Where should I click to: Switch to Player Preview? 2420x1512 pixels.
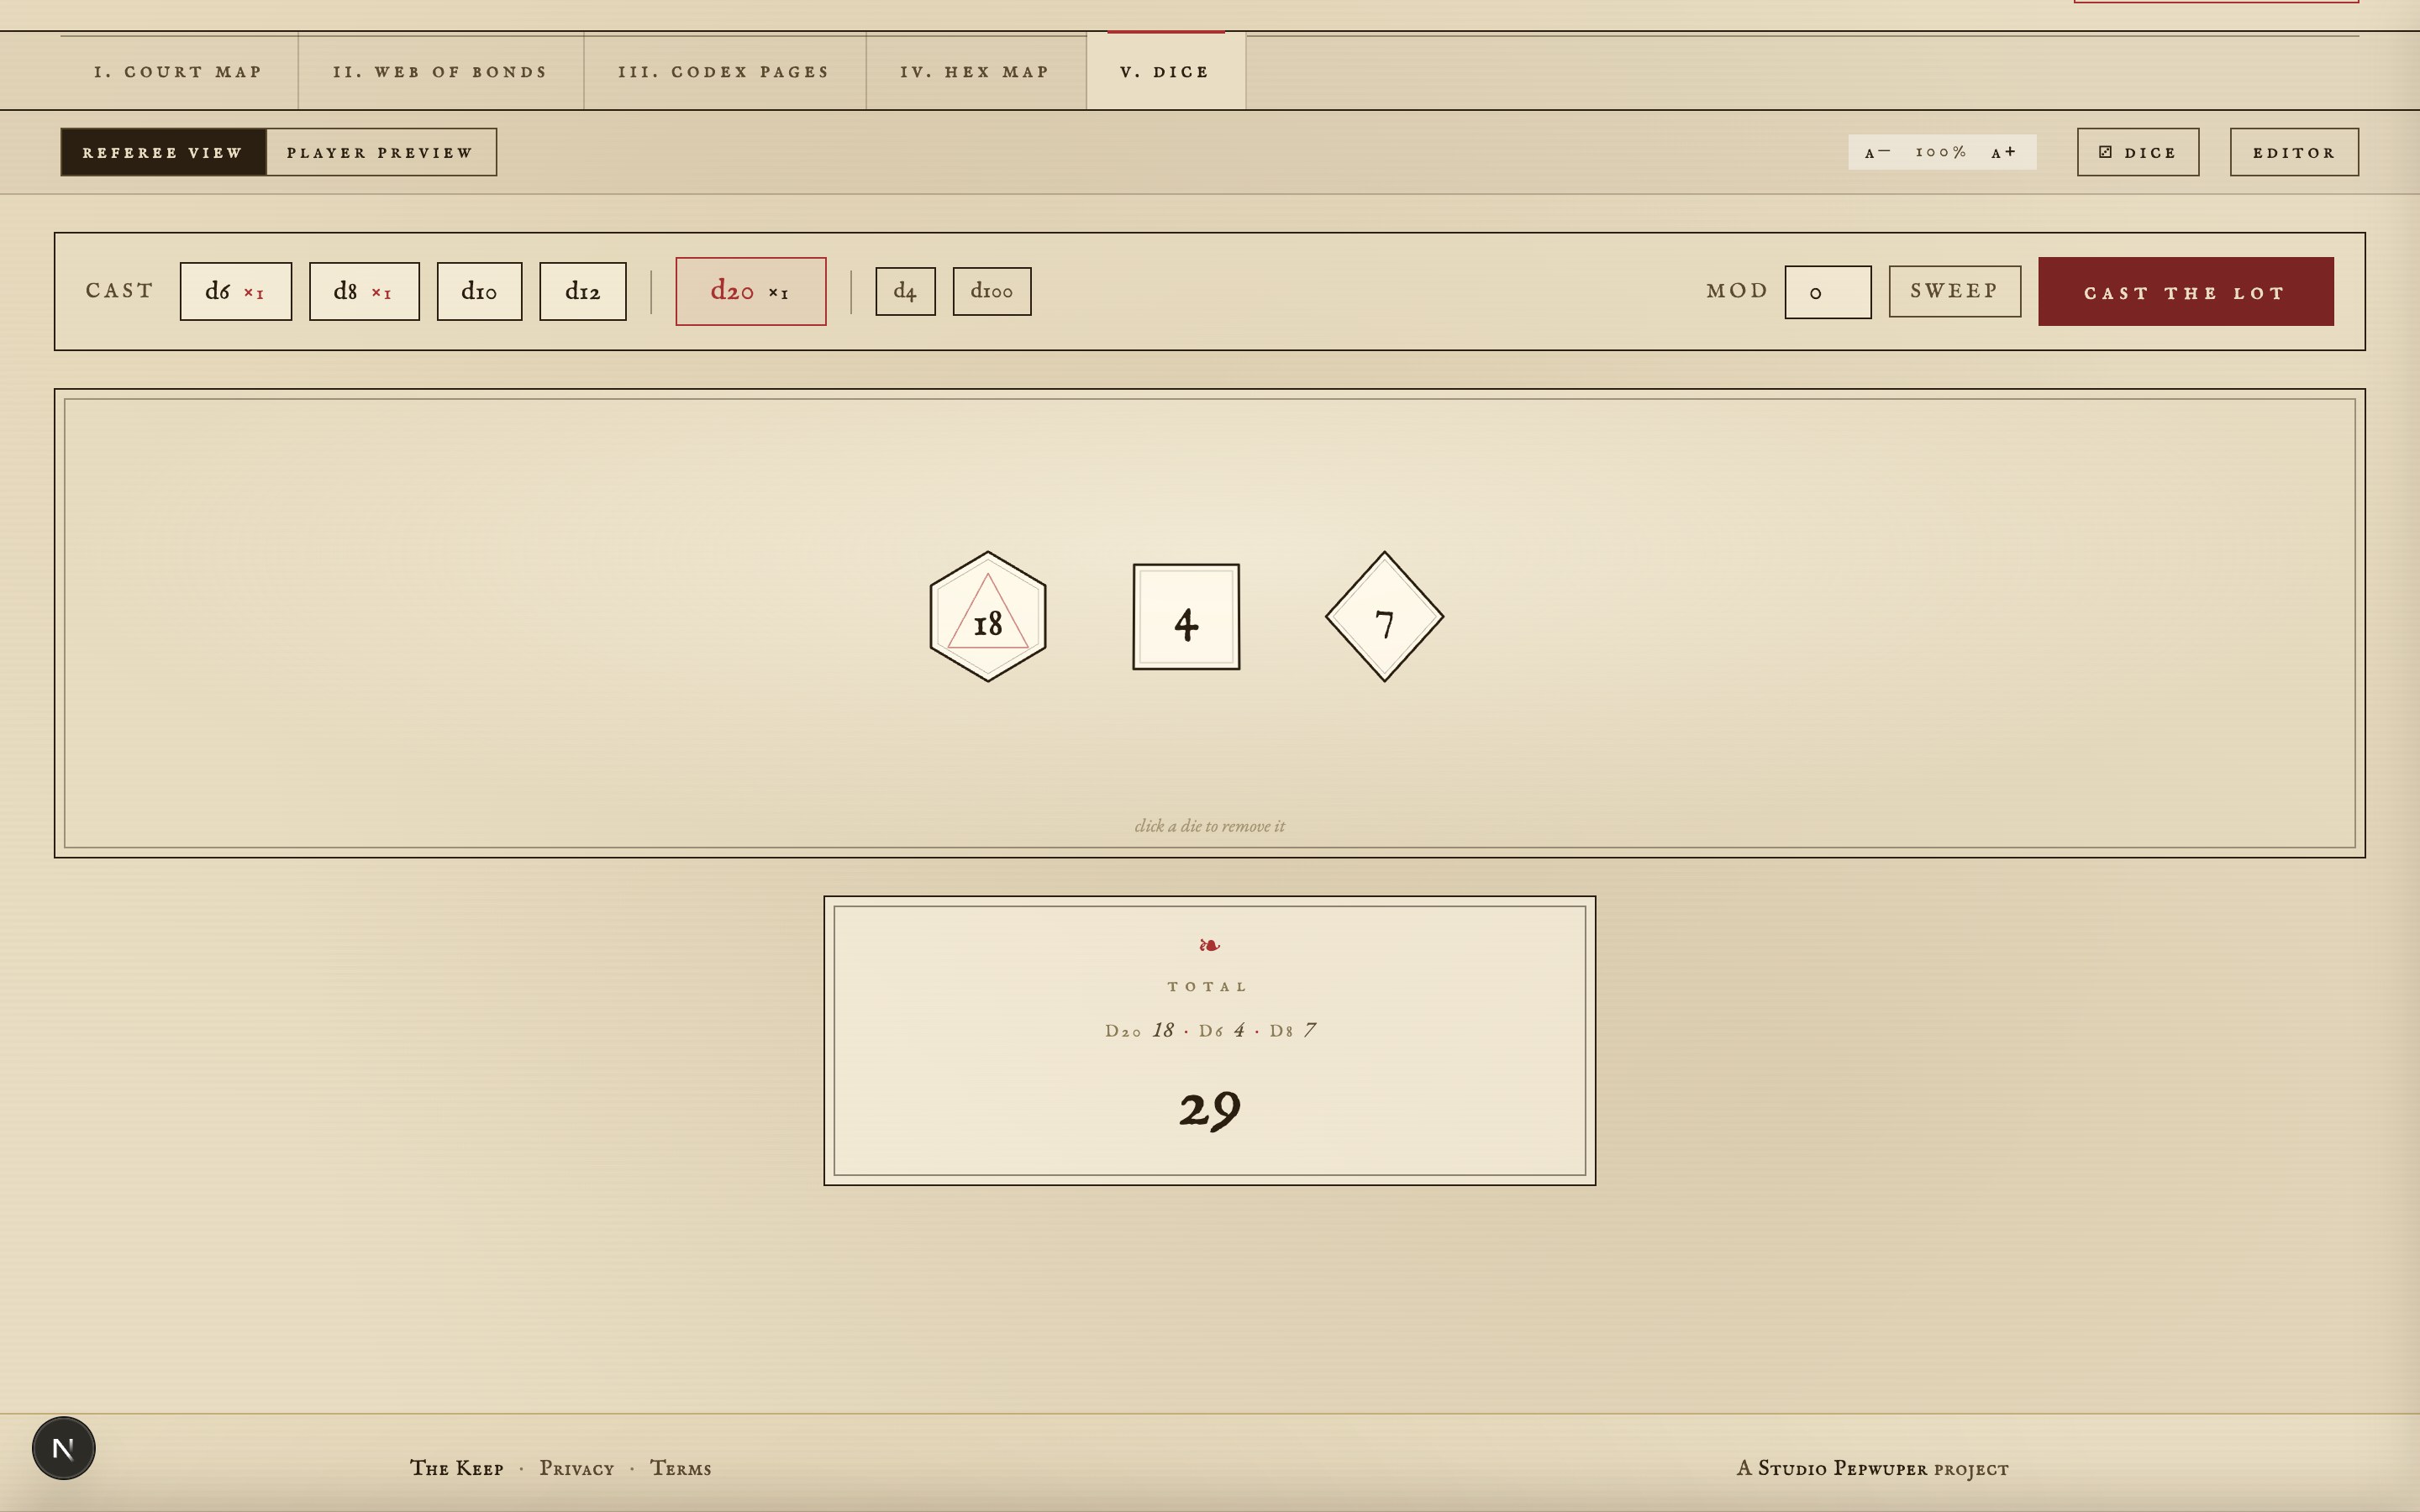coord(381,152)
